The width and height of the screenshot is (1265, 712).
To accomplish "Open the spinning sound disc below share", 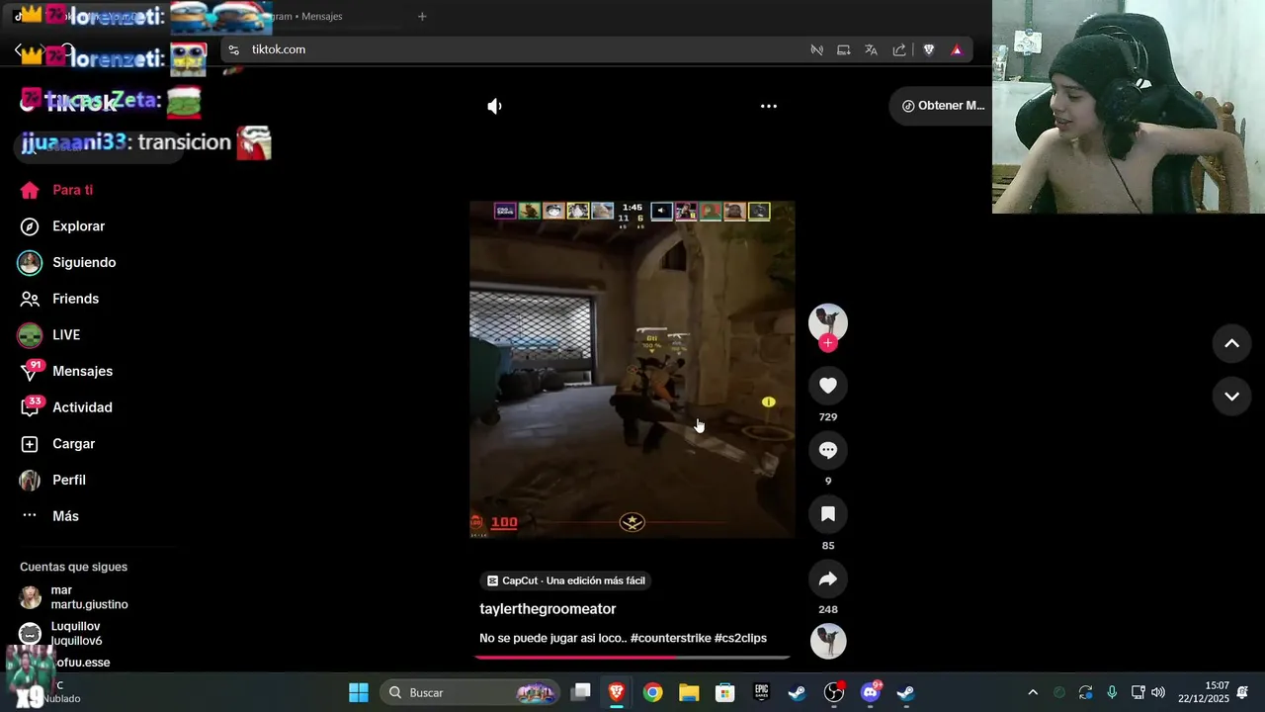I will [828, 641].
